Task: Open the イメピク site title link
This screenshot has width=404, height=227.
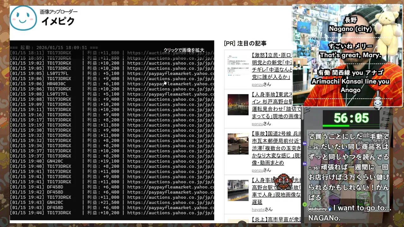Action: (58, 21)
